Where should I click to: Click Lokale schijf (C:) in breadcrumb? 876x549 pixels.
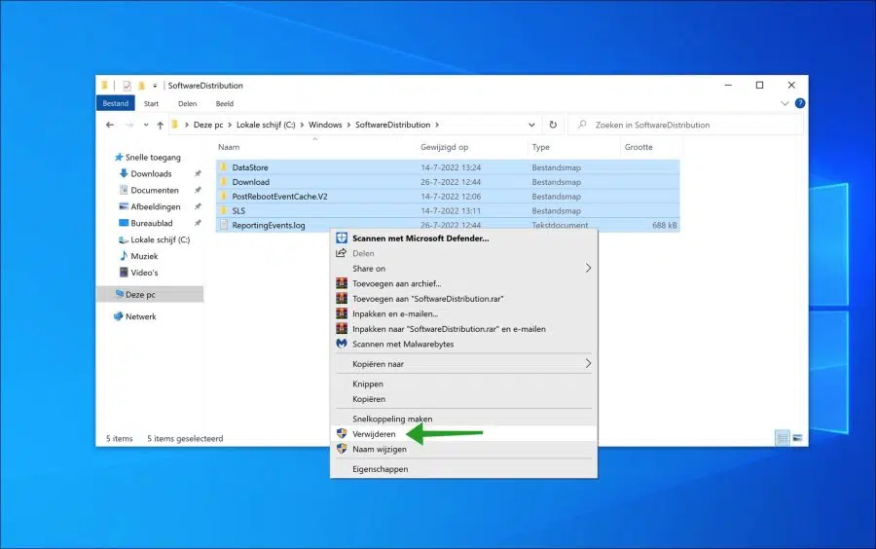tap(266, 125)
